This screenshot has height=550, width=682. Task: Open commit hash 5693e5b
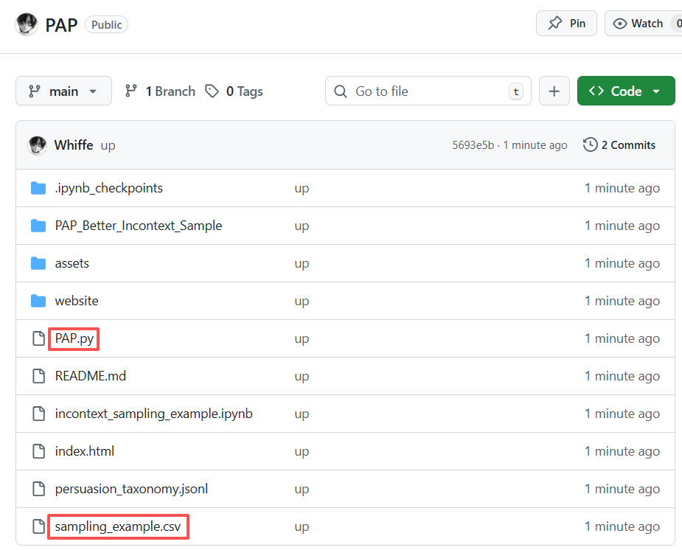pos(473,145)
